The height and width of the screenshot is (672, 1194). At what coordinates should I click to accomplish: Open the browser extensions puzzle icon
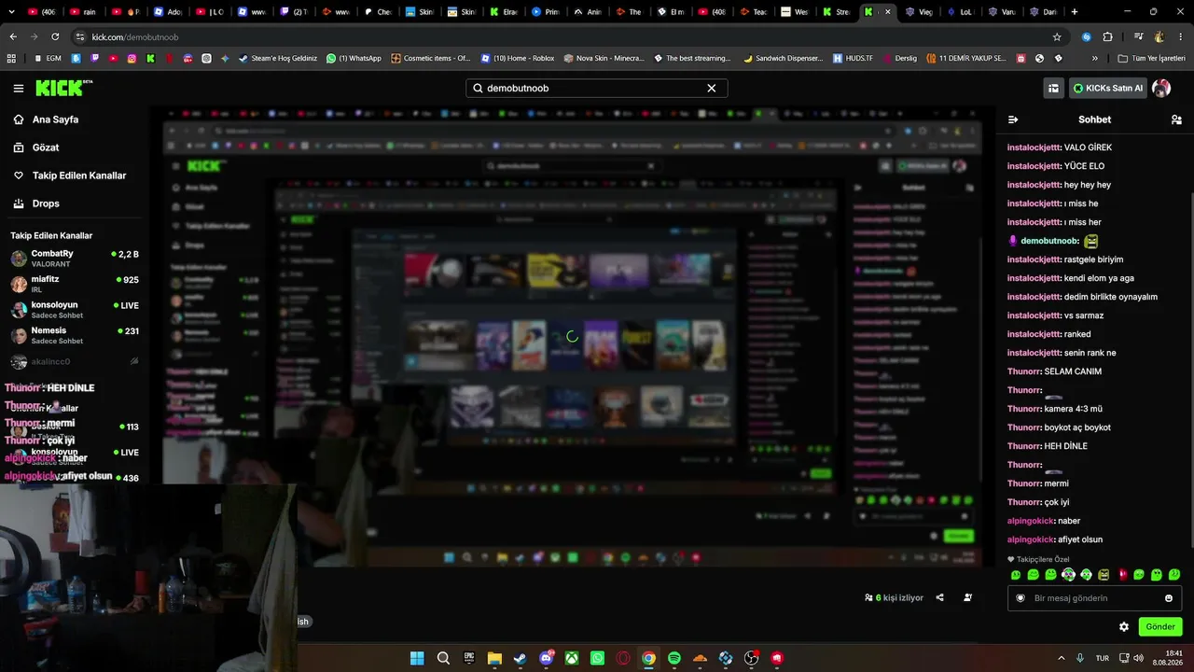click(1107, 36)
